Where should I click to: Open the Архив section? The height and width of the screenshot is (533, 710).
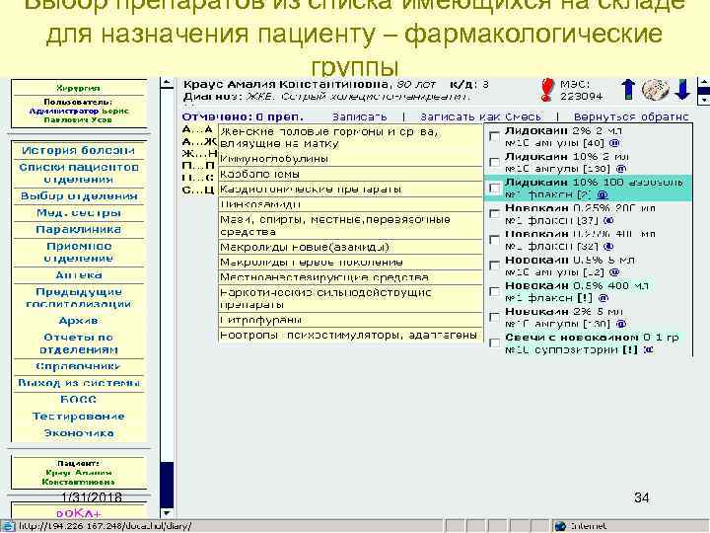78,321
